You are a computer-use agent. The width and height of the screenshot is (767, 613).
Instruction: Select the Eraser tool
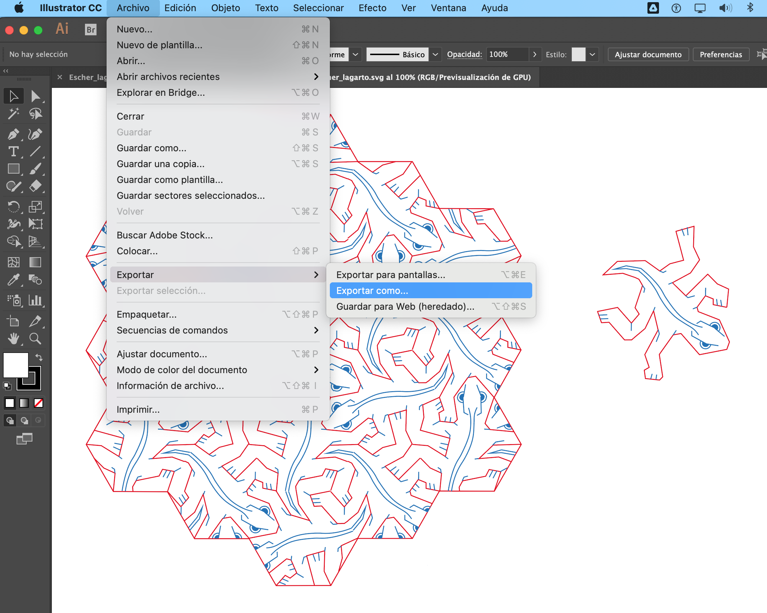point(35,186)
